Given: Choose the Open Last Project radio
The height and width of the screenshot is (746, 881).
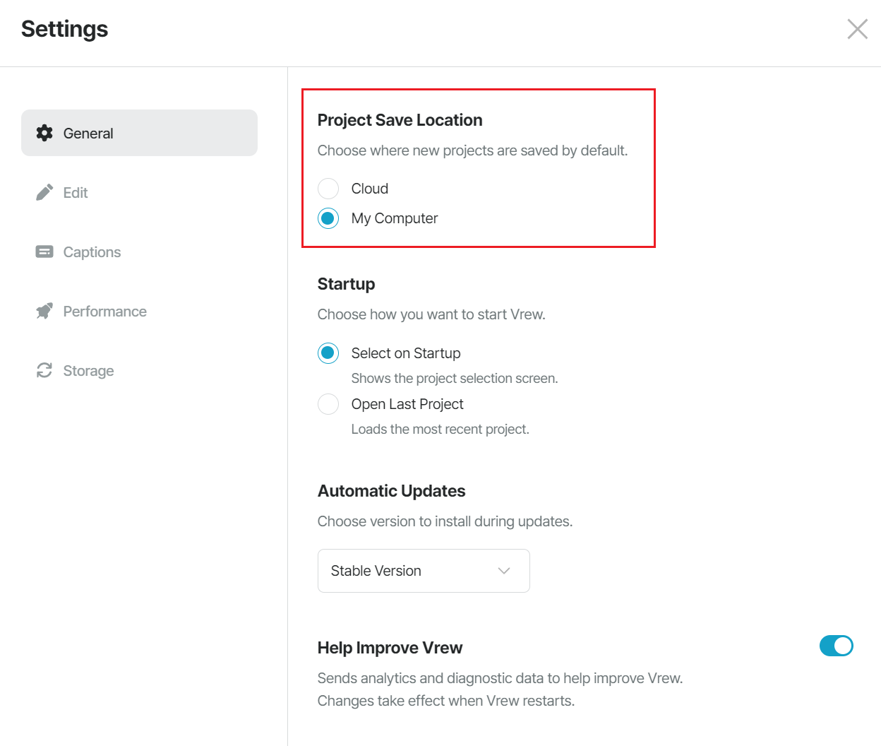Looking at the screenshot, I should click(328, 404).
